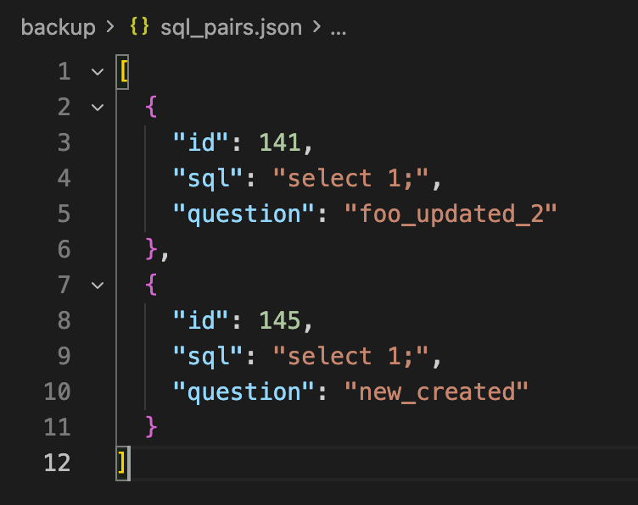The width and height of the screenshot is (638, 505).
Task: Click the "id" key on line 3
Action: (x=195, y=142)
